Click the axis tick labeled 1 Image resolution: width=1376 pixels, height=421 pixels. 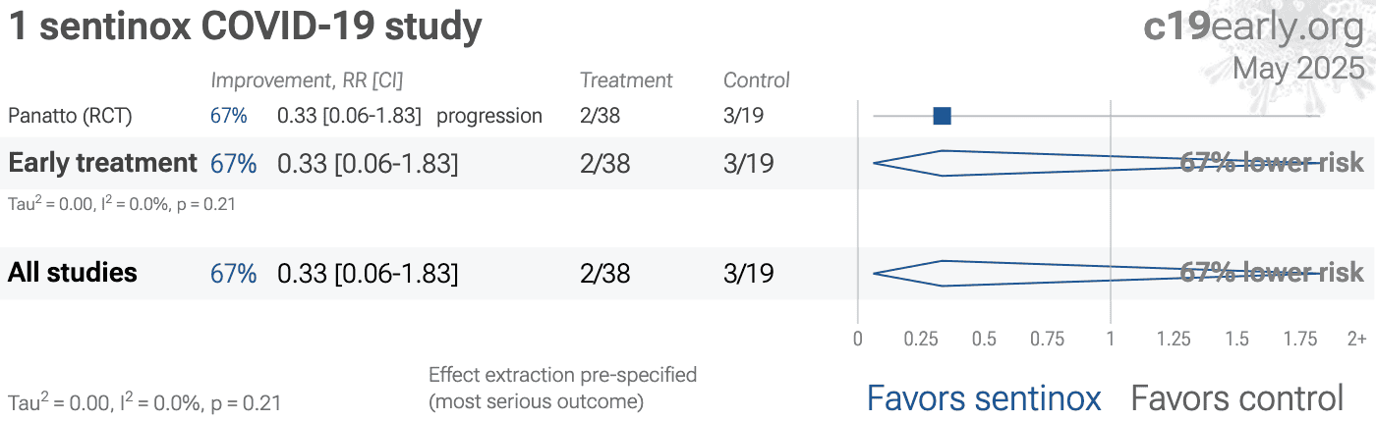point(1111,339)
